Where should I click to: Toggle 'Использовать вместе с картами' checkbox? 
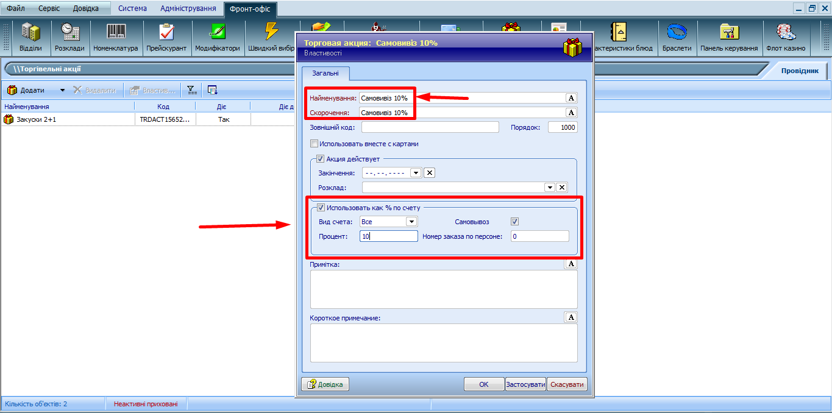tap(315, 144)
